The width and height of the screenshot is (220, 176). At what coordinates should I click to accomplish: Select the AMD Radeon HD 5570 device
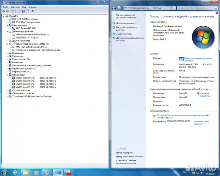click(x=25, y=28)
